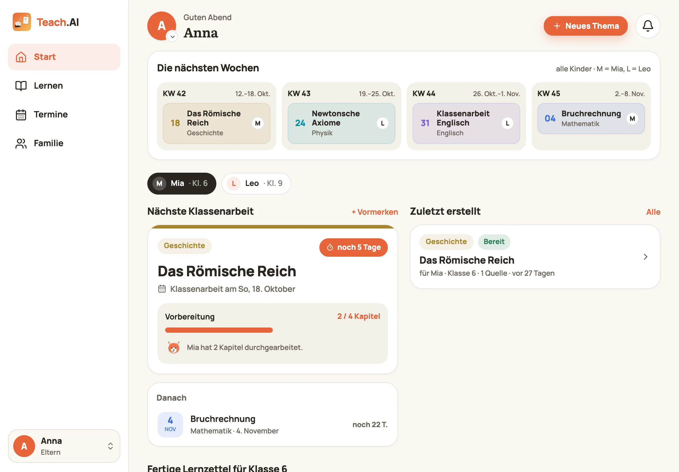
Task: Open the Anna Eltern account switcher
Action: pyautogui.click(x=64, y=446)
